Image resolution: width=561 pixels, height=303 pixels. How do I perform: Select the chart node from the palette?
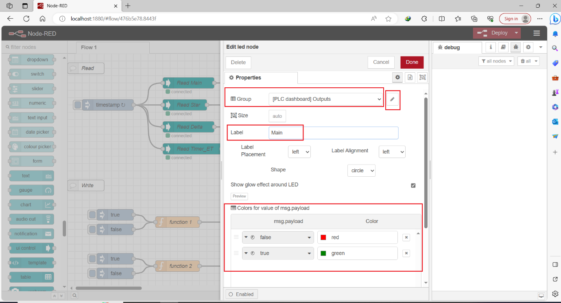click(x=31, y=204)
